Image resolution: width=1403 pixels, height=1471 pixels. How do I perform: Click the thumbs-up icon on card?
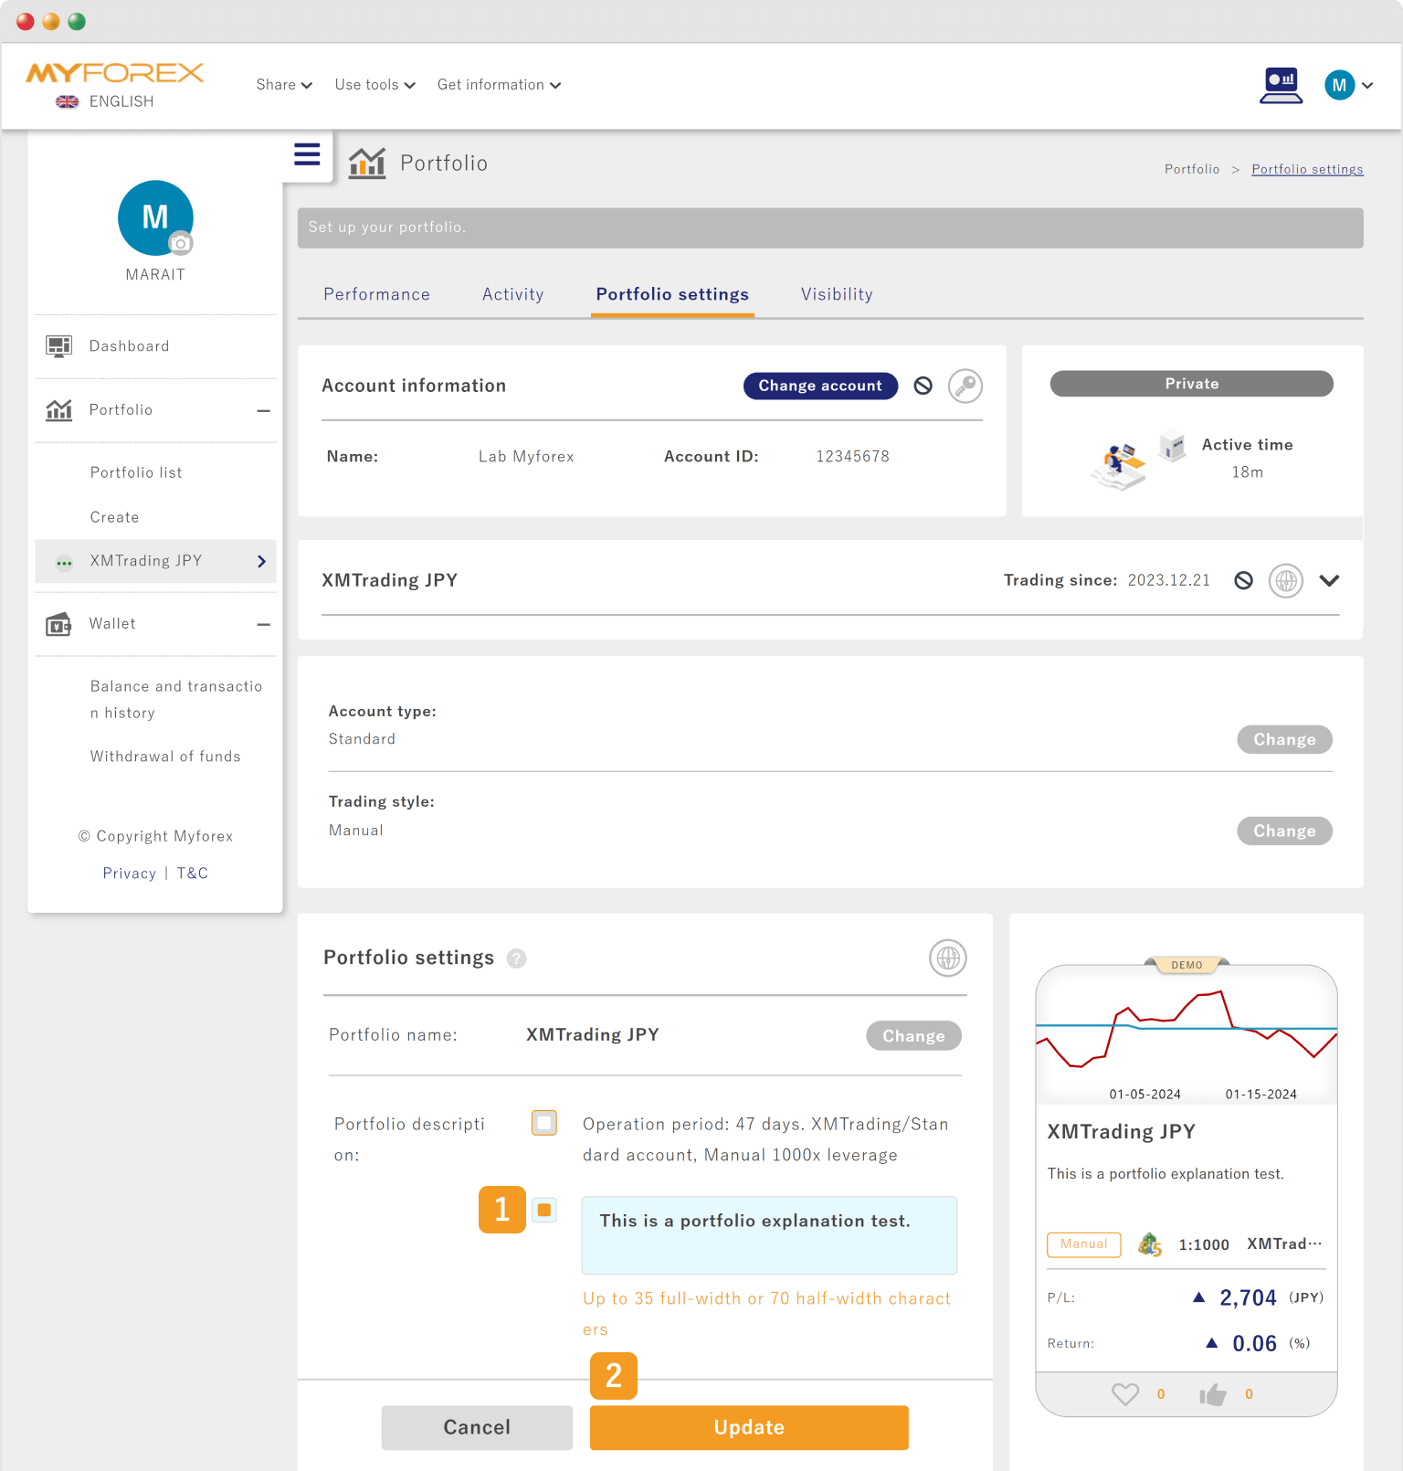1213,1394
